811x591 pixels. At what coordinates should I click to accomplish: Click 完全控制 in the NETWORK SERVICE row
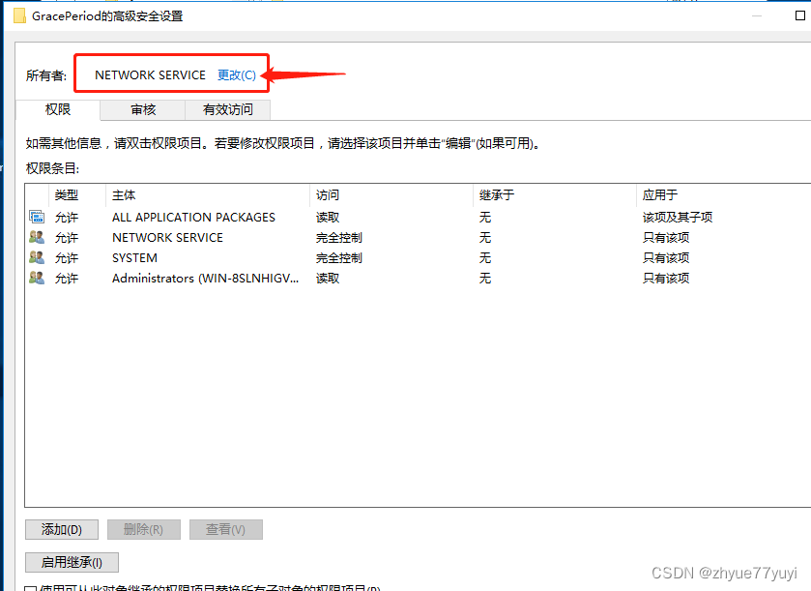[x=338, y=238]
